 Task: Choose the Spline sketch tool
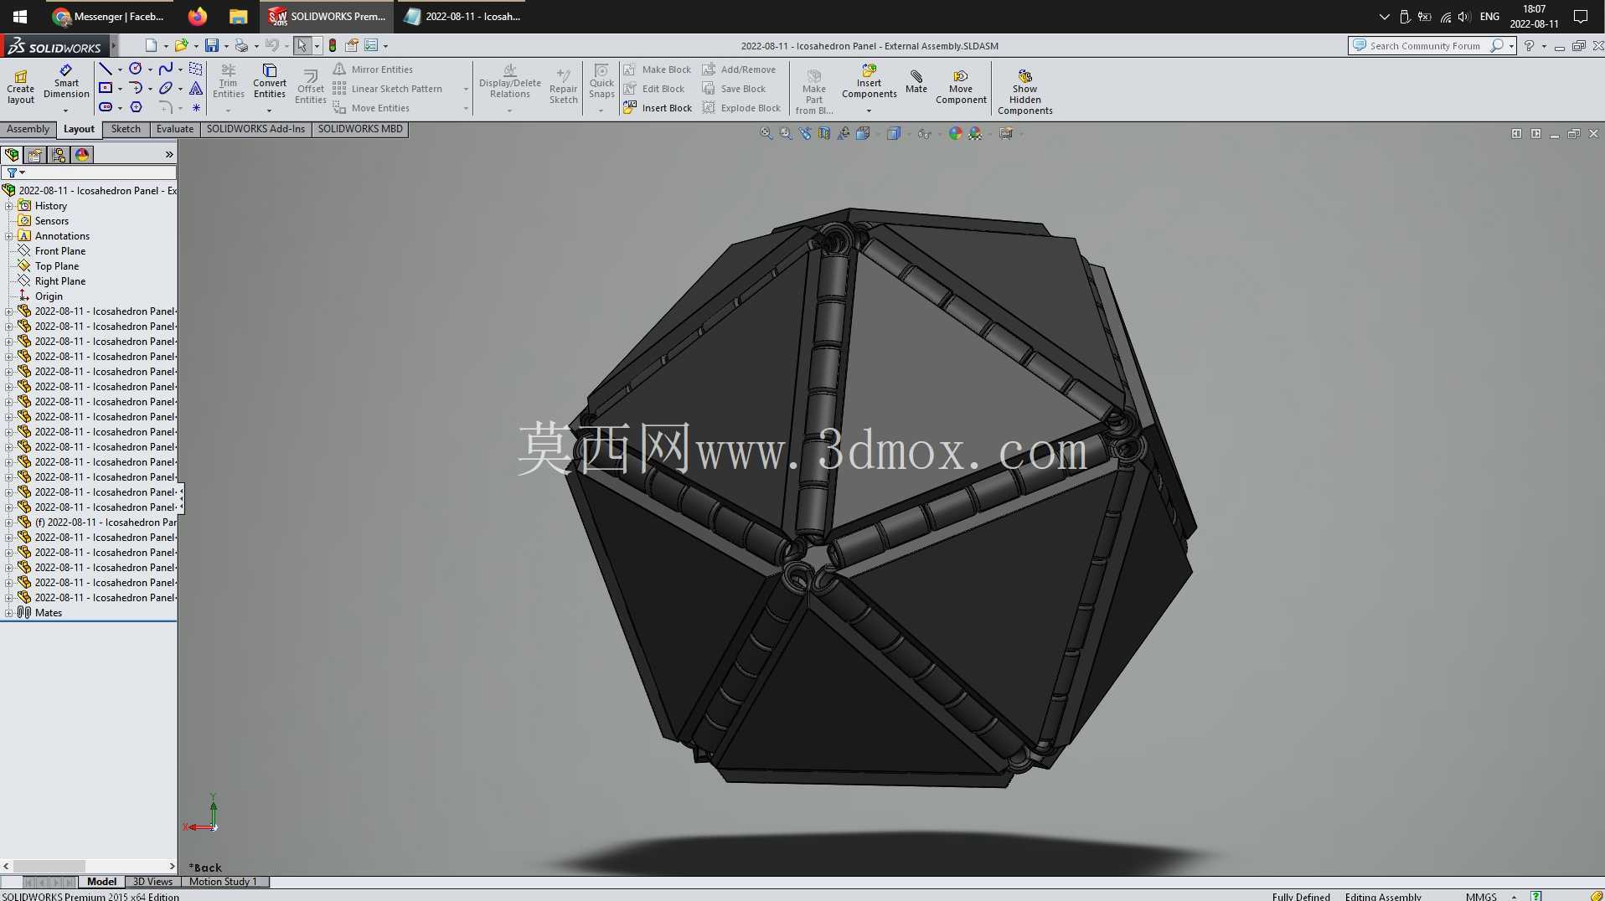pos(166,69)
